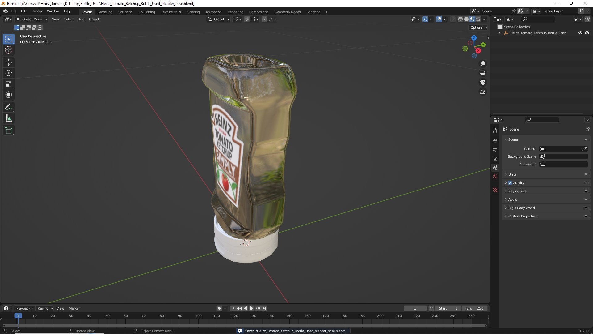Jump to the last frame
Viewport: 593px width, 334px height.
(264, 308)
